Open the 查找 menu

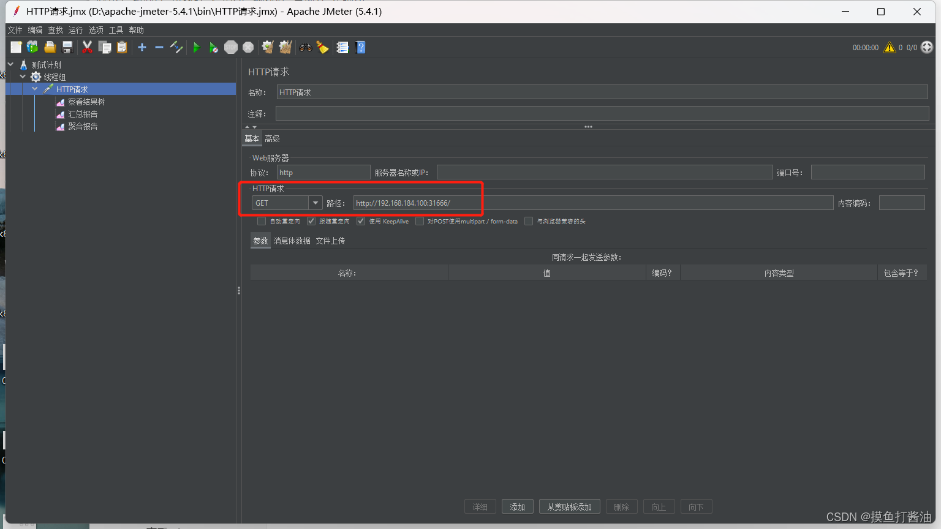coord(55,30)
